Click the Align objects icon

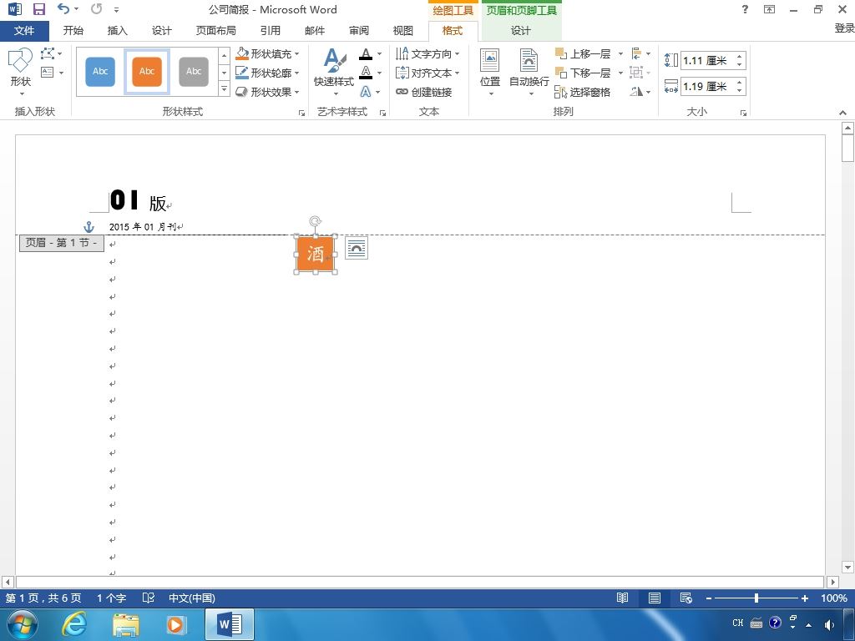click(x=637, y=53)
